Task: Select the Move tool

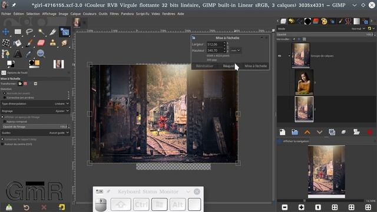Action: click(x=6, y=32)
